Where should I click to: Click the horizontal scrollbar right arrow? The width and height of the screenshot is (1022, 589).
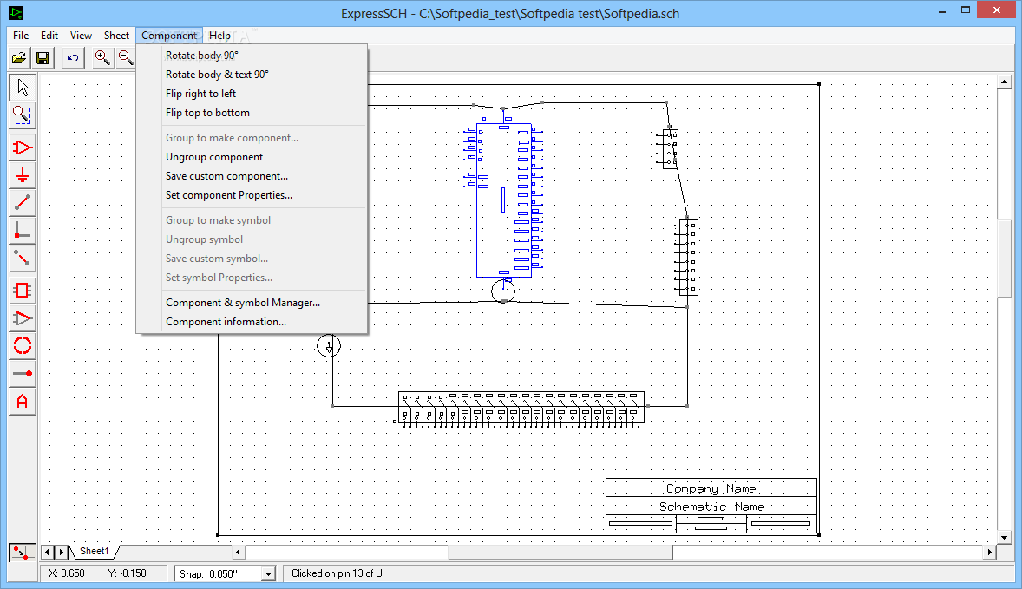[x=989, y=552]
